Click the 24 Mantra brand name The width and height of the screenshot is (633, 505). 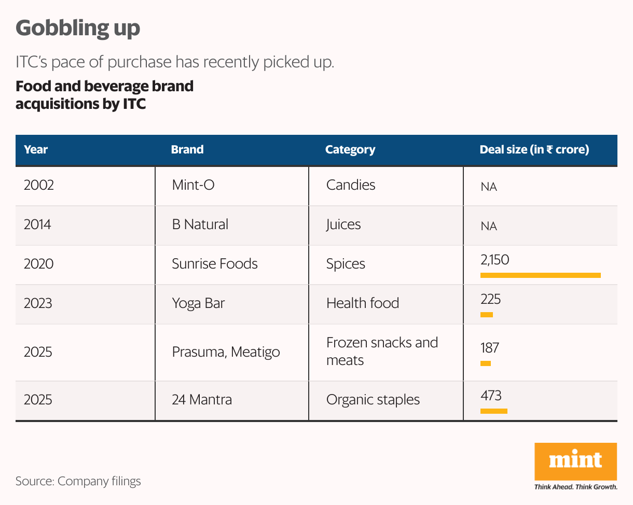[202, 400]
